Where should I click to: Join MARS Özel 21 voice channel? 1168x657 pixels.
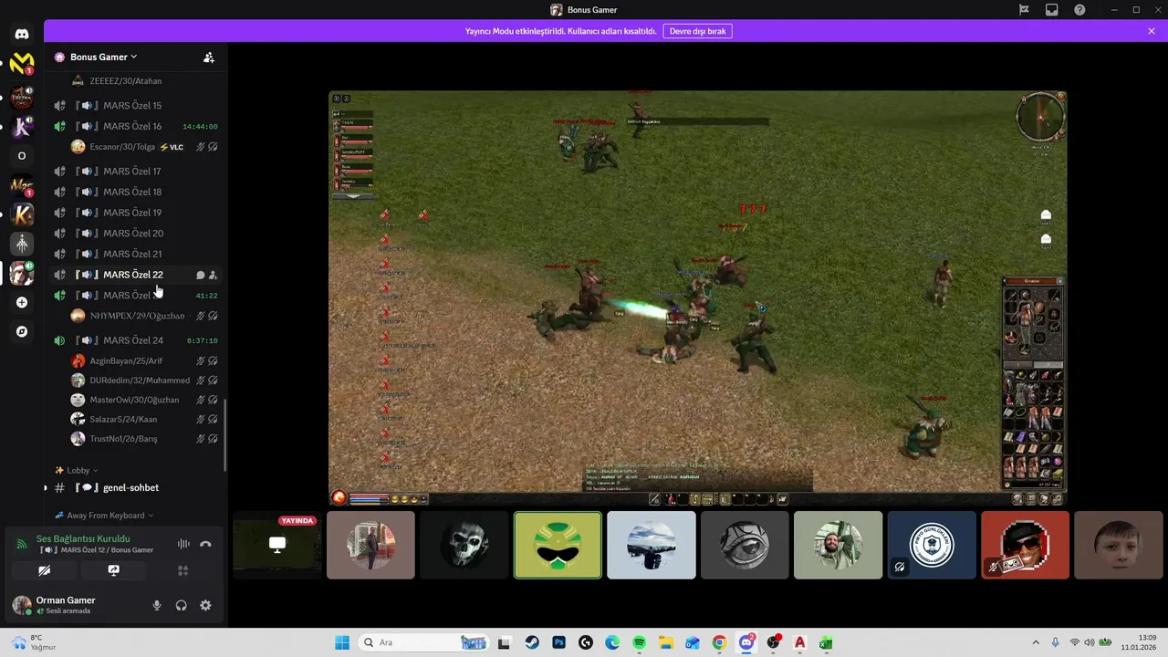(136, 254)
